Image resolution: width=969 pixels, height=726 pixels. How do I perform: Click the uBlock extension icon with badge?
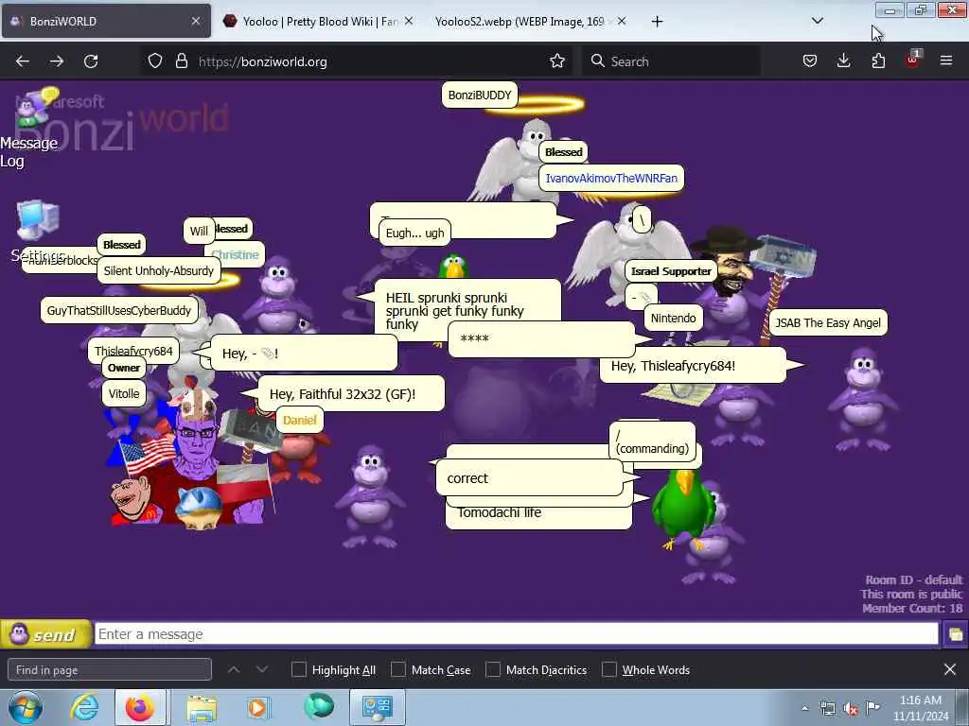pos(913,60)
